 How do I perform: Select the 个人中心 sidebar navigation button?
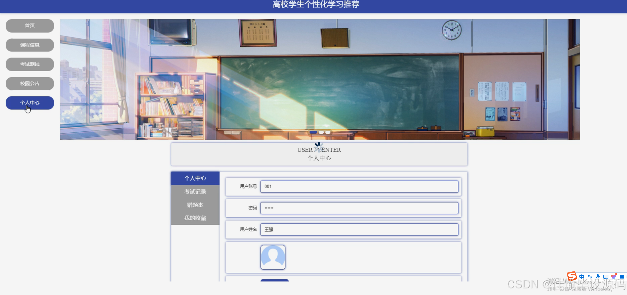(x=30, y=103)
